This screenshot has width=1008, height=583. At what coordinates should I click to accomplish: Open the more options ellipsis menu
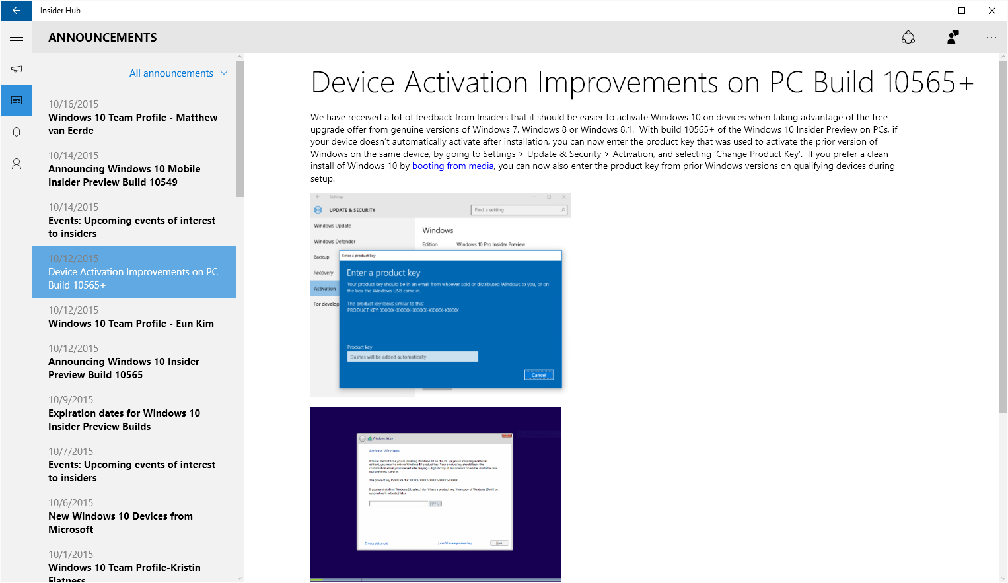coord(991,38)
